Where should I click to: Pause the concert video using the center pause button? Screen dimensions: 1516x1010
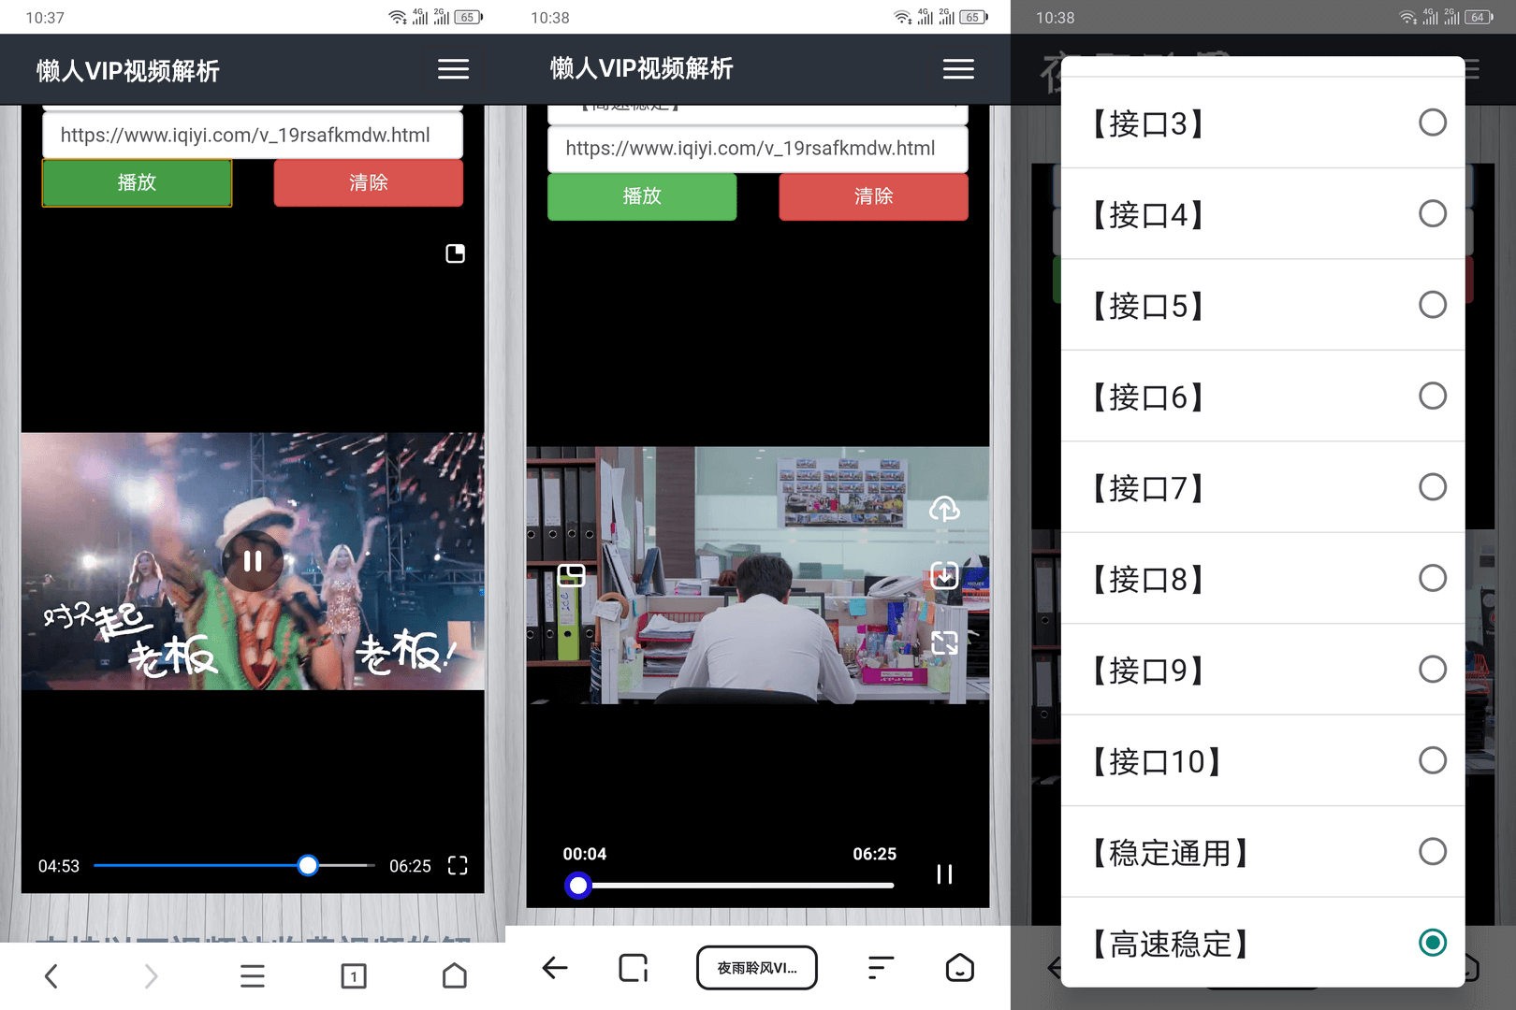click(x=253, y=561)
